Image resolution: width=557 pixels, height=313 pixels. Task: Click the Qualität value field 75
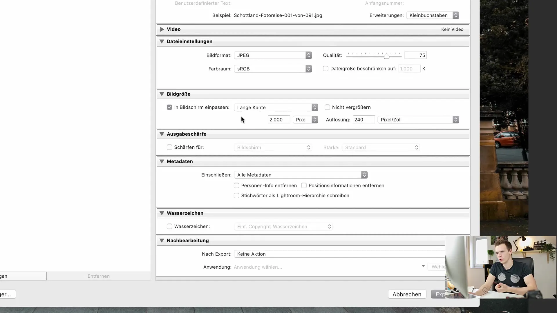coord(416,55)
